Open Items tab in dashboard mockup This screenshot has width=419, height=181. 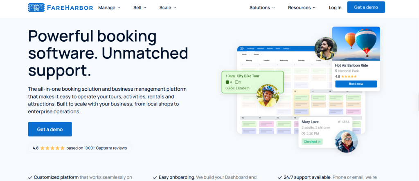coord(278,49)
